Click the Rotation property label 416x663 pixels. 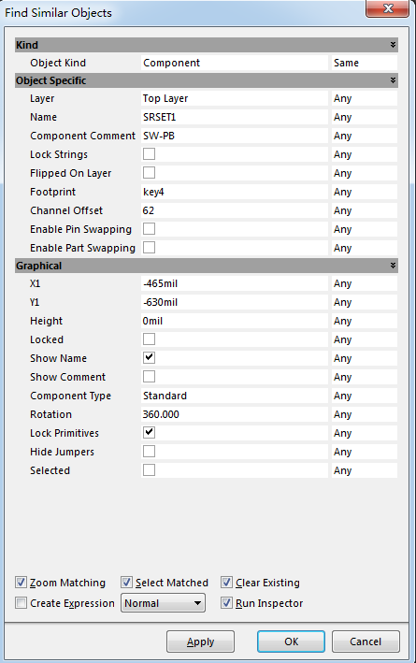50,414
